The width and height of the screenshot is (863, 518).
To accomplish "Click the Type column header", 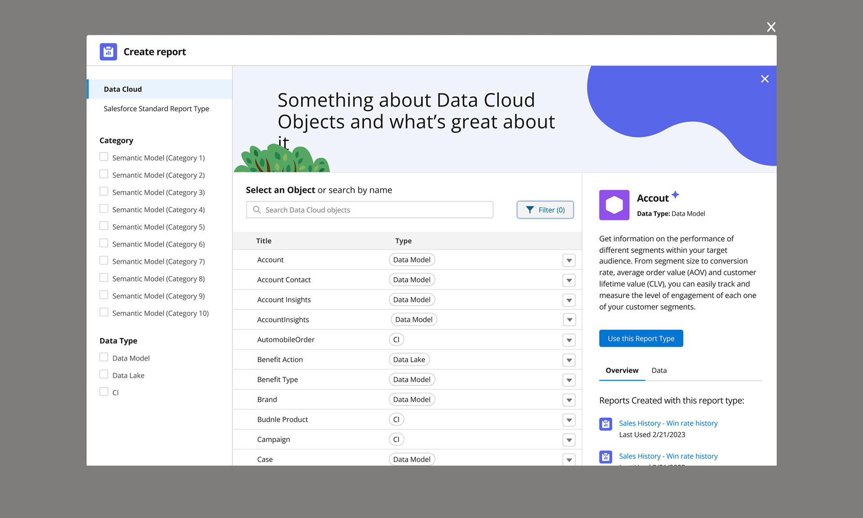I will pos(403,241).
